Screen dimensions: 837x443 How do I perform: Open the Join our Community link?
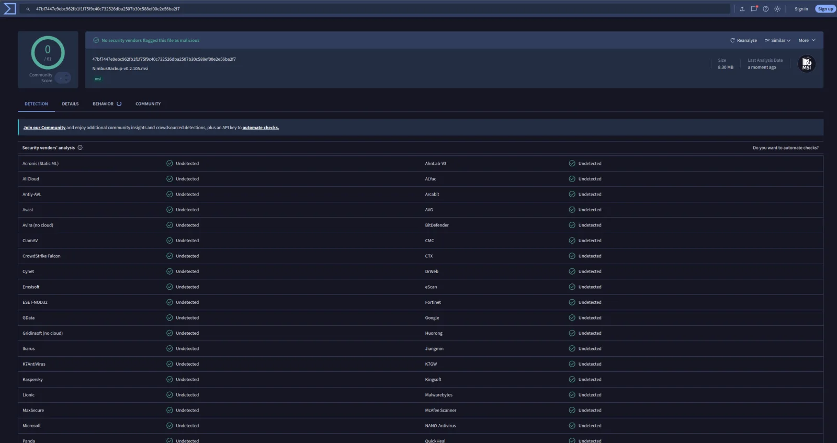point(44,128)
